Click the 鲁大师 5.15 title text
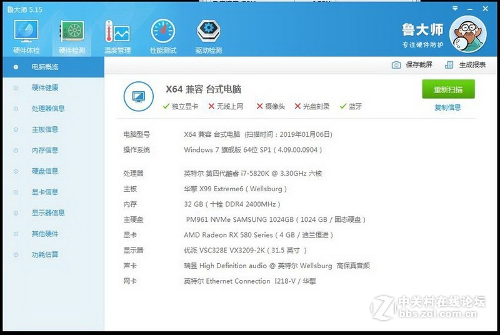Viewport: 500px width, 335px height. coord(24,9)
